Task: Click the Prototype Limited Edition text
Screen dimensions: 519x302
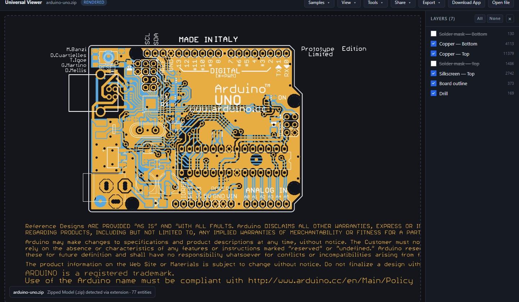Action: point(333,51)
